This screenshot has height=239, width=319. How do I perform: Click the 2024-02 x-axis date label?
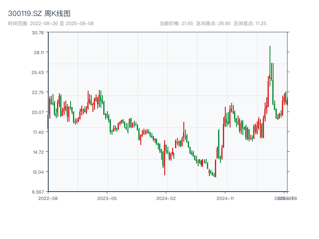click(x=166, y=198)
